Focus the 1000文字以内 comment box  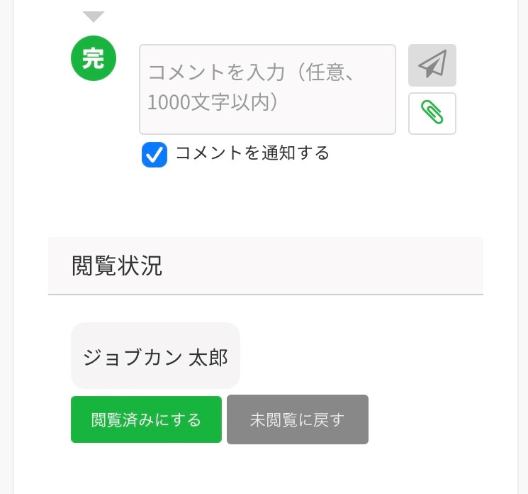(x=267, y=89)
